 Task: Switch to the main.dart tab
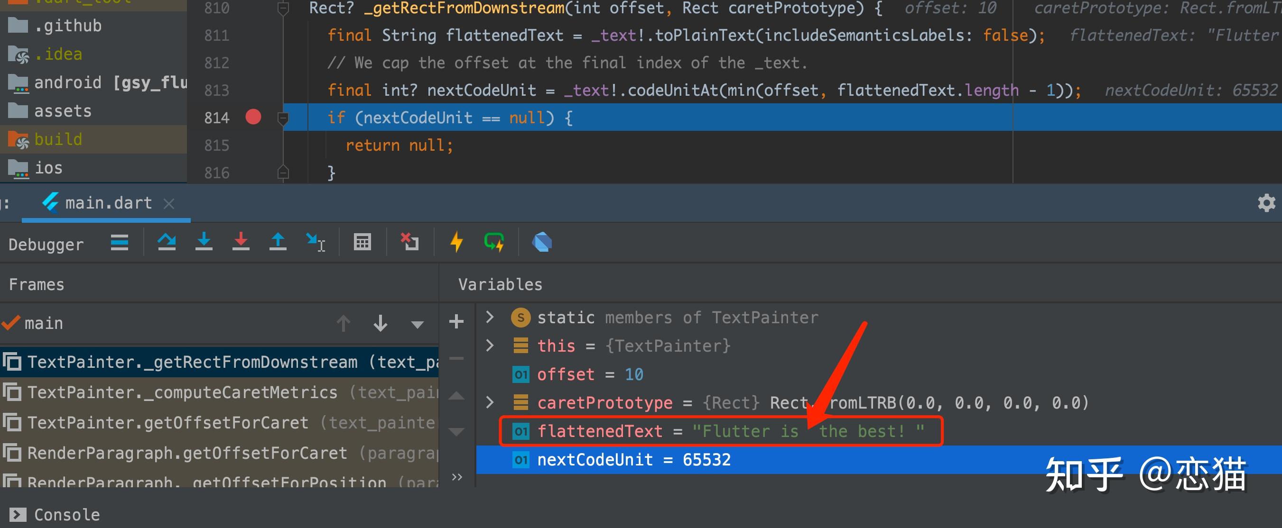tap(107, 203)
